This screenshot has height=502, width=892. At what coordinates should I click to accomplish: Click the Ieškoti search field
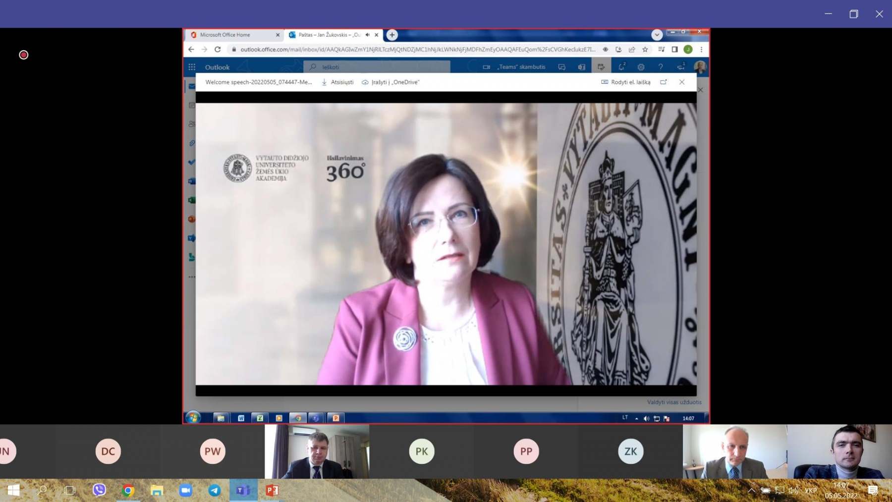coord(382,67)
